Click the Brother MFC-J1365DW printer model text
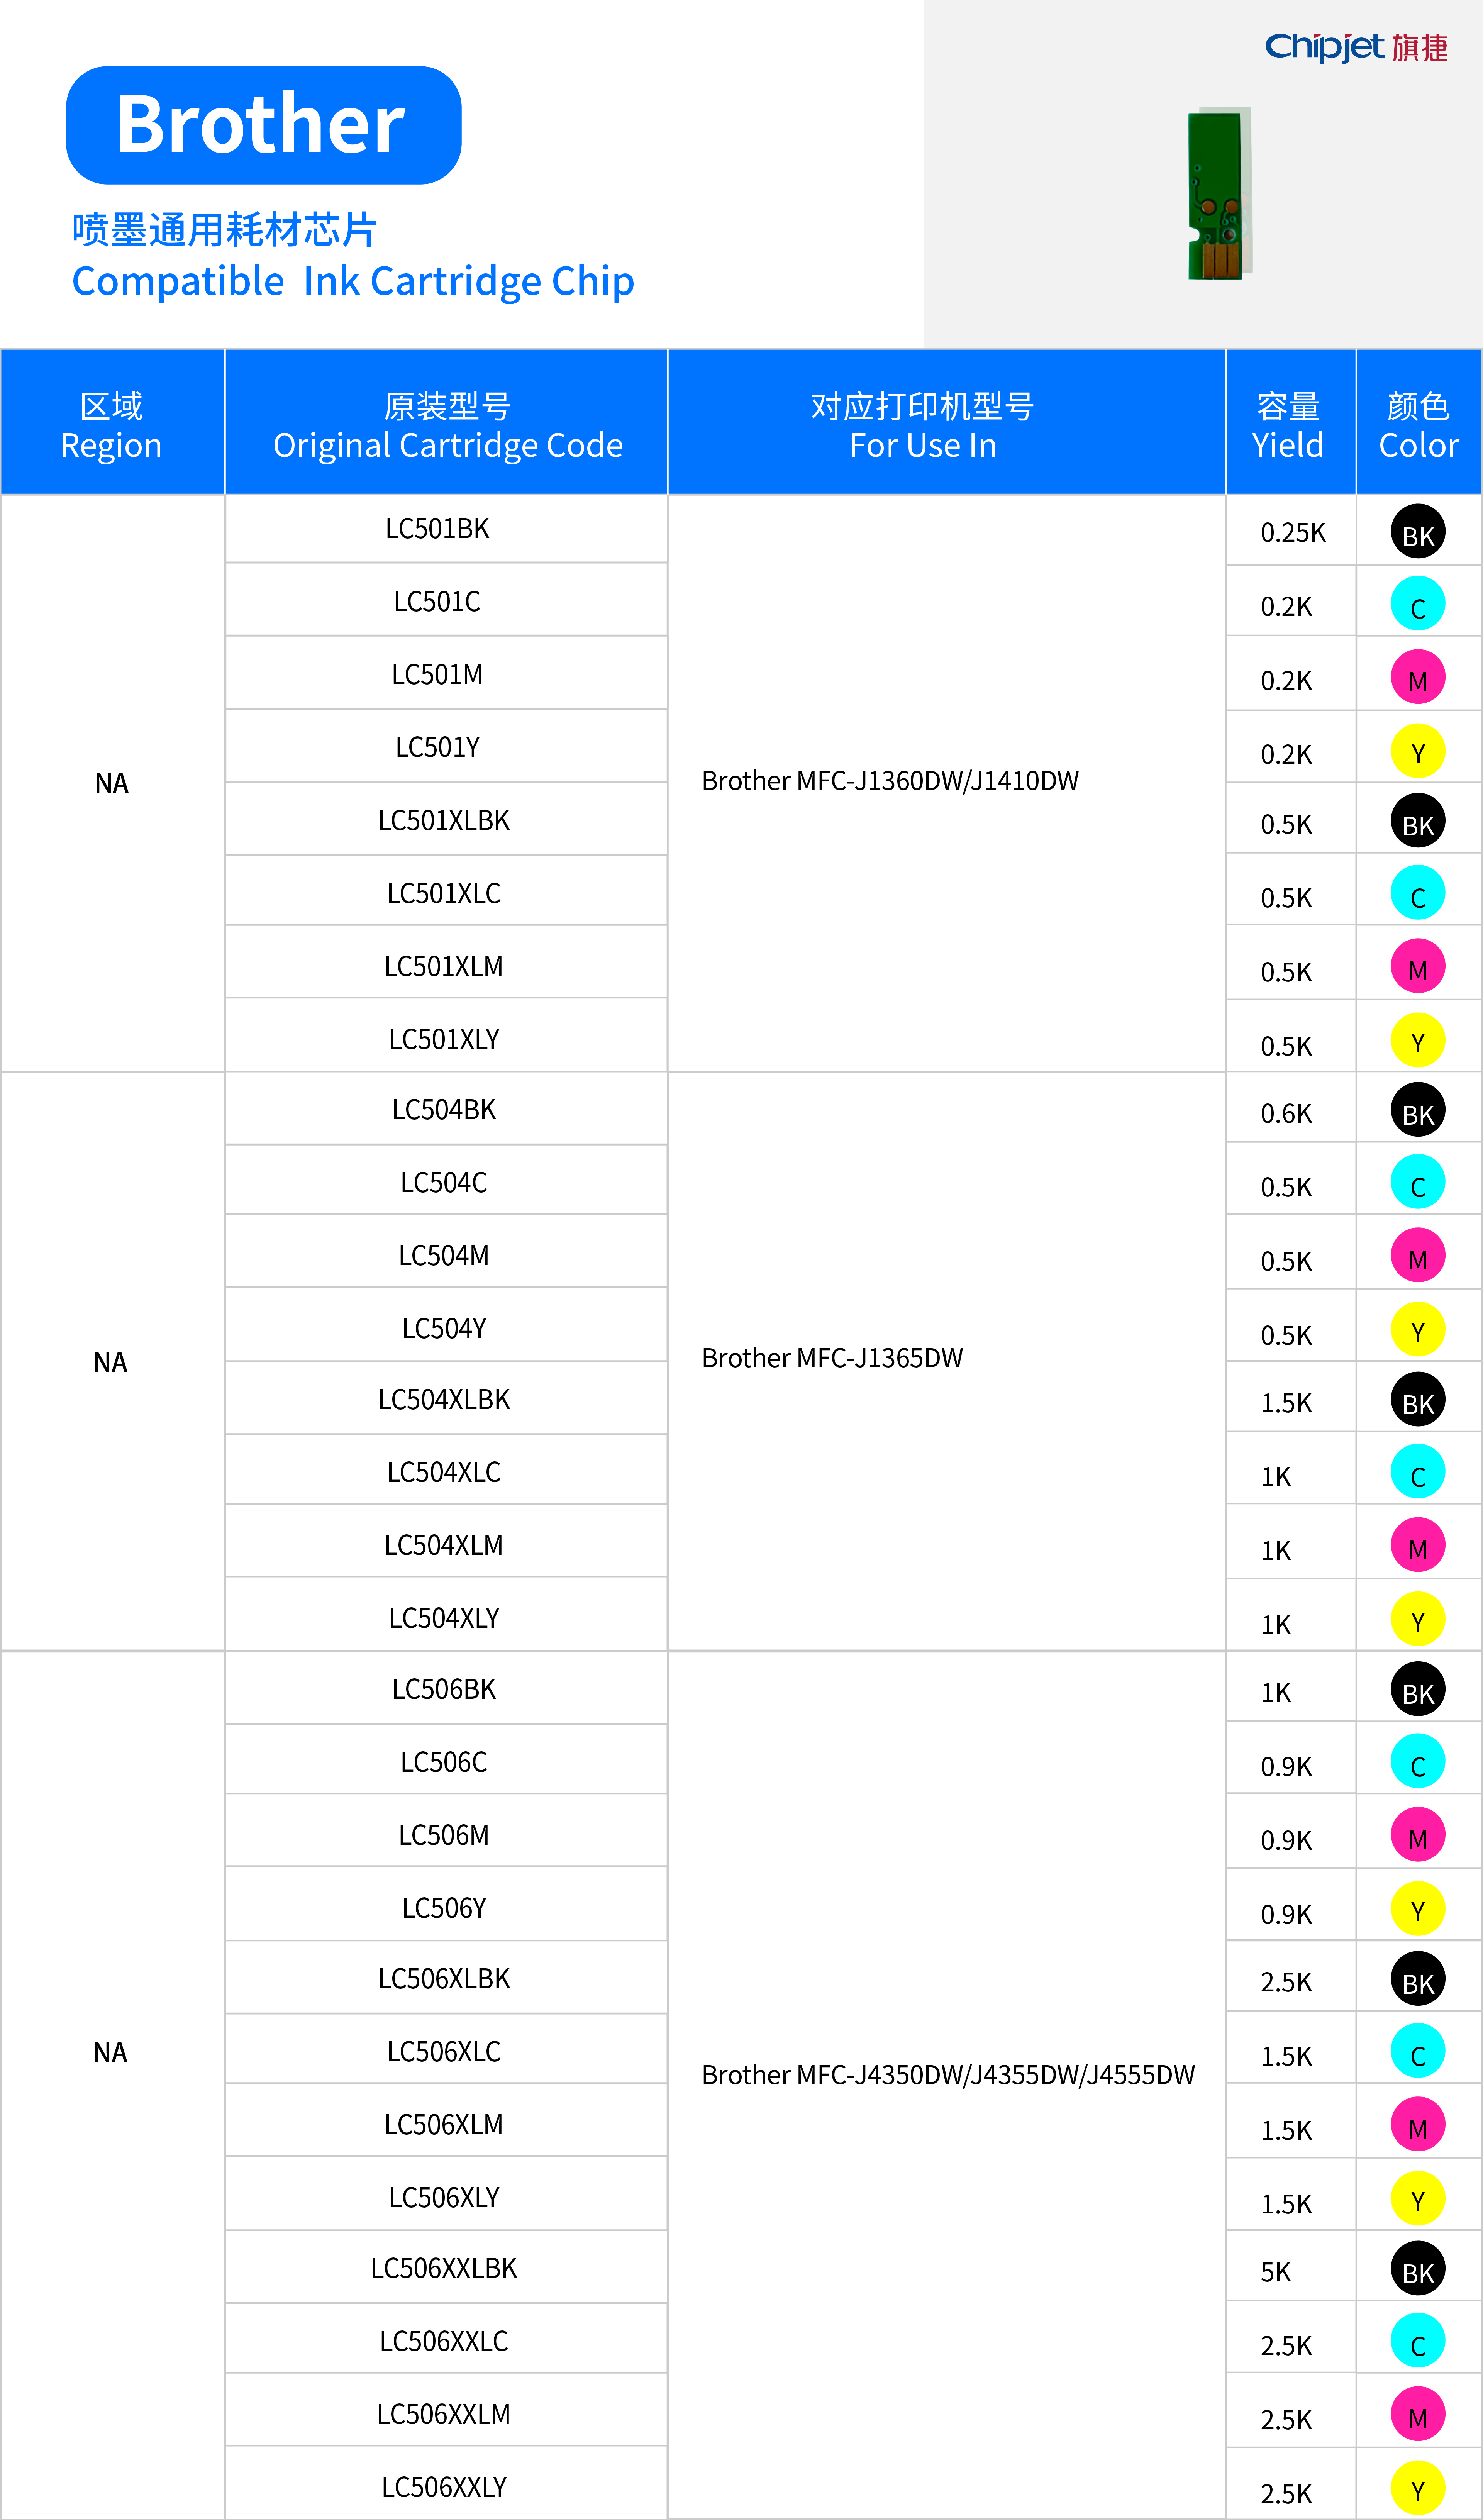This screenshot has height=2520, width=1483. (832, 1358)
